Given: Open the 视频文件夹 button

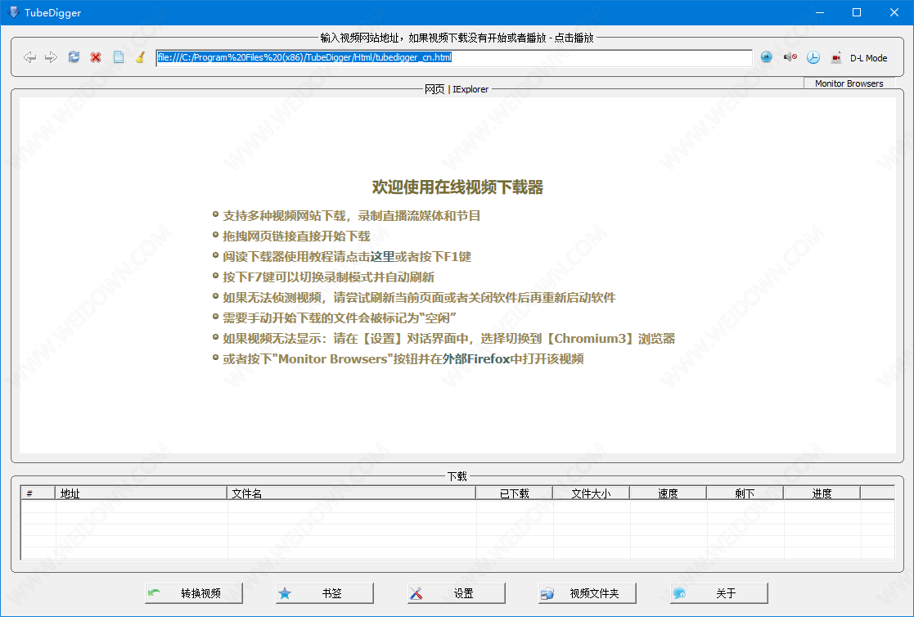Looking at the screenshot, I should pyautogui.click(x=587, y=593).
